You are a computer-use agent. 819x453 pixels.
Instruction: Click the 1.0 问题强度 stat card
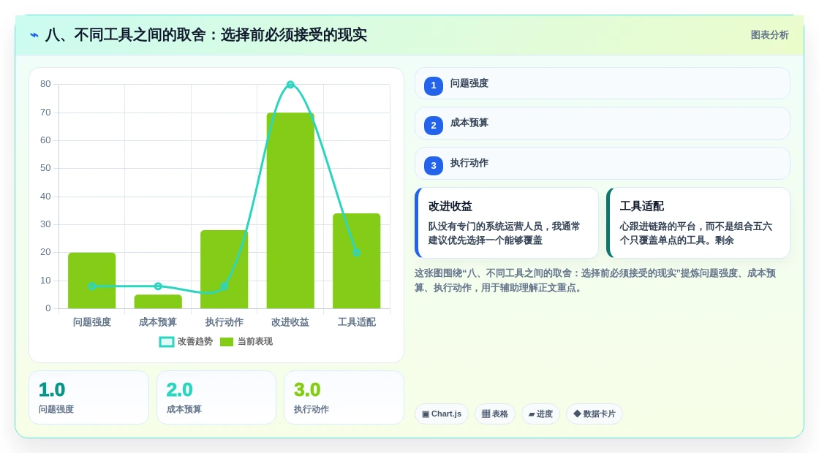click(88, 397)
